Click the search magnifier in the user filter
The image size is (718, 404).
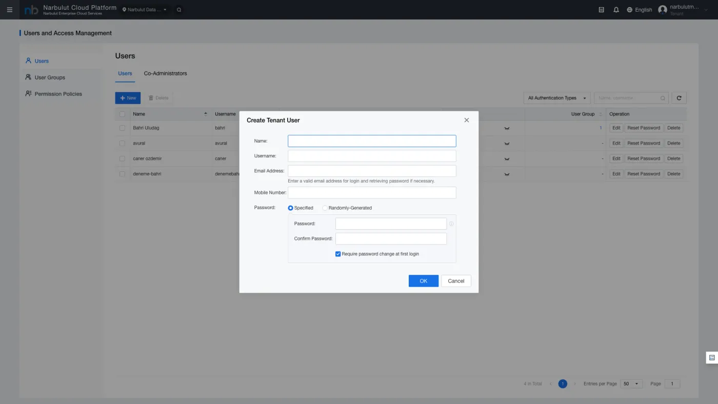click(x=663, y=98)
